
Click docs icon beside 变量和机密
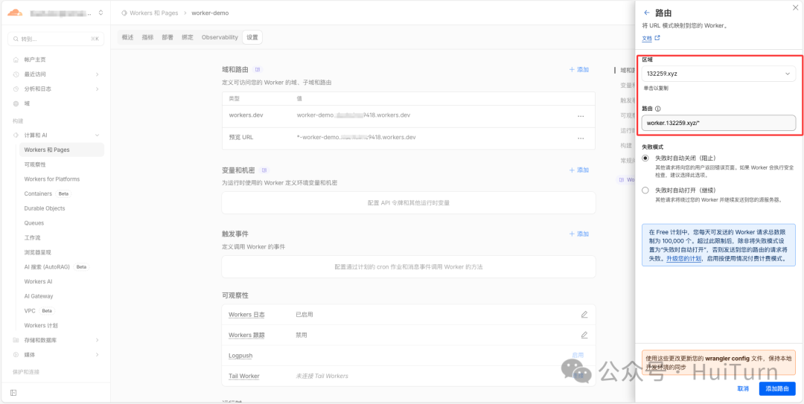[264, 170]
